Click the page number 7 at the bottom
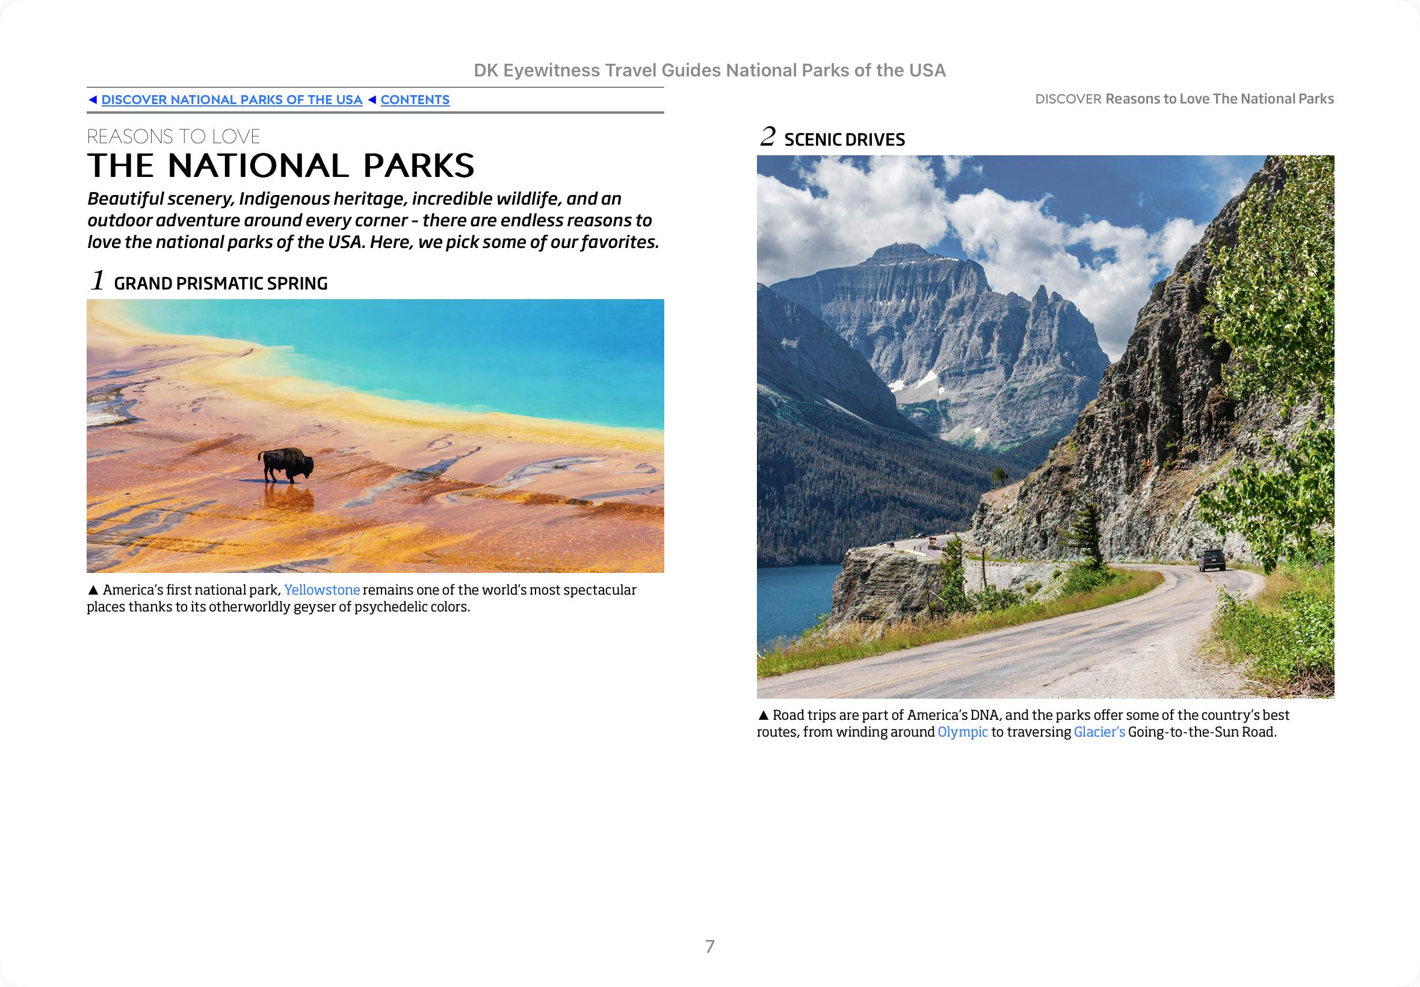Screen dimensions: 1420x987 coord(709,946)
